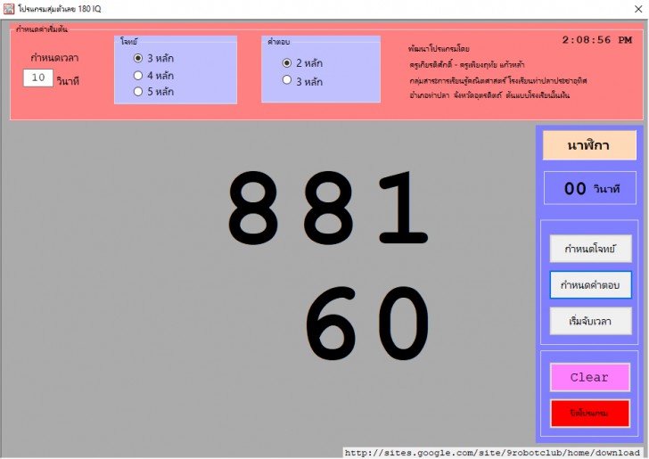
Task: Choose the 2 หลัก answer option
Action: pyautogui.click(x=302, y=63)
